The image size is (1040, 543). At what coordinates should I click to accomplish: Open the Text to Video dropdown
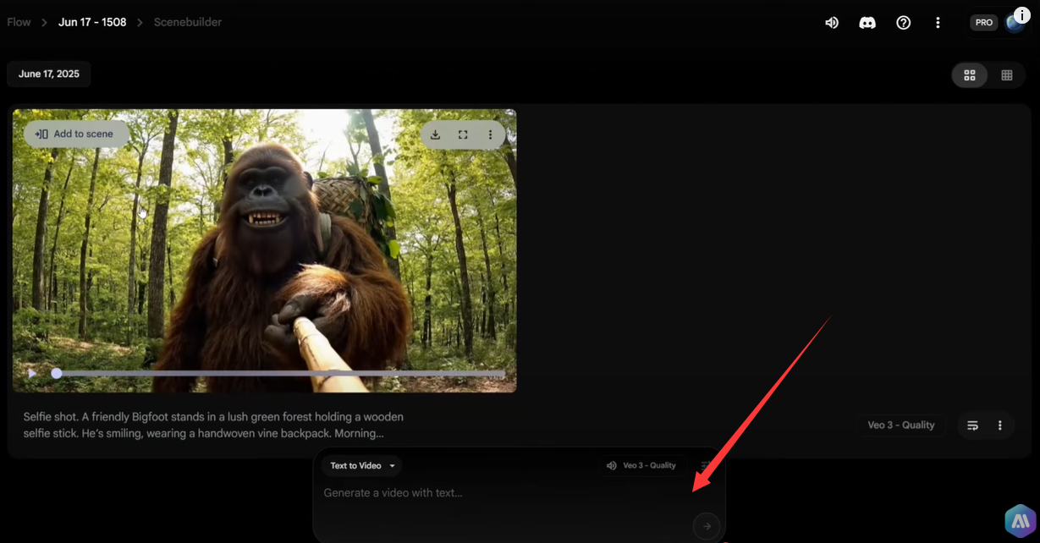click(x=362, y=466)
